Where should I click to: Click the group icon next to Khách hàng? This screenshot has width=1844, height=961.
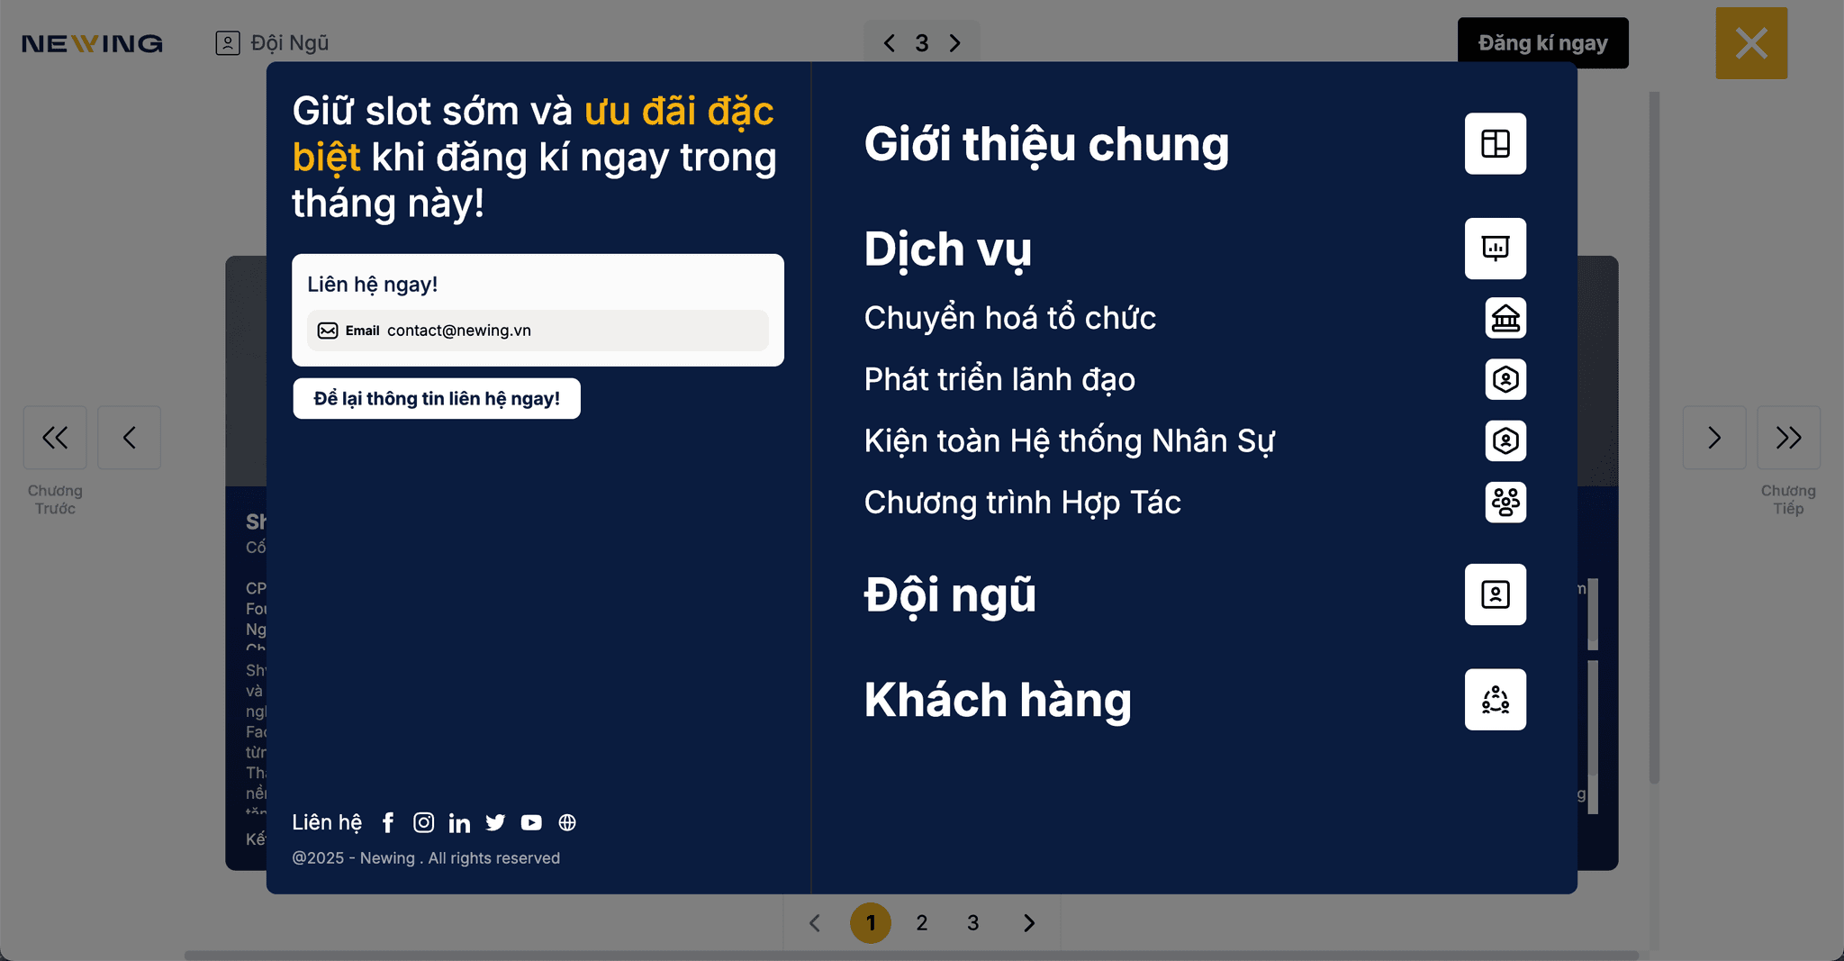pos(1495,700)
